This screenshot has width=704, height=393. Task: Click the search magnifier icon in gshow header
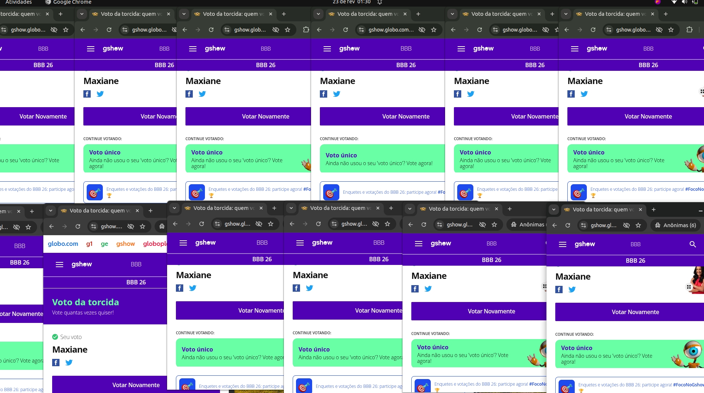[693, 244]
